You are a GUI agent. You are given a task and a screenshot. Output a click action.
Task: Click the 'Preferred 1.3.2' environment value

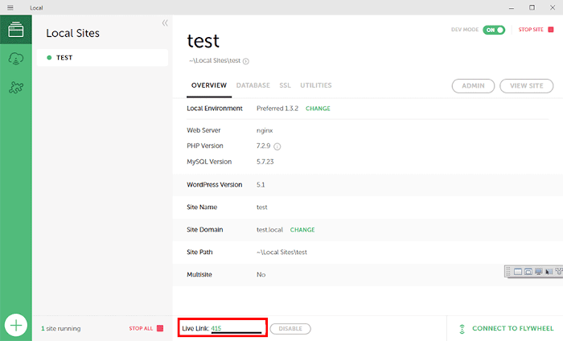pyautogui.click(x=277, y=109)
